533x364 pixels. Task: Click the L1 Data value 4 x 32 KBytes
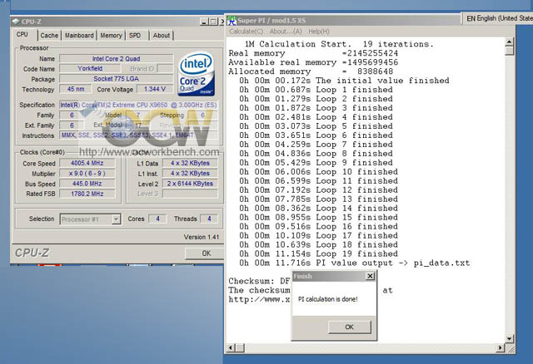(x=190, y=163)
